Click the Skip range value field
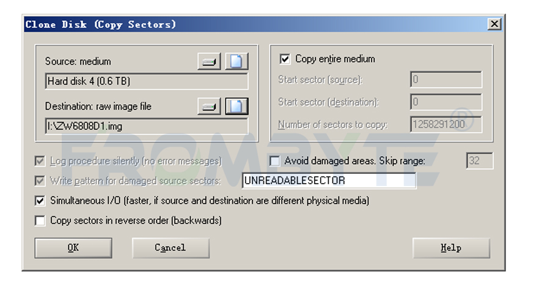Screen dimensions: 536x306 (x=480, y=160)
